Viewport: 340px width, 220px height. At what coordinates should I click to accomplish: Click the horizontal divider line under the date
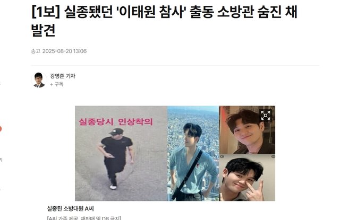coord(175,65)
